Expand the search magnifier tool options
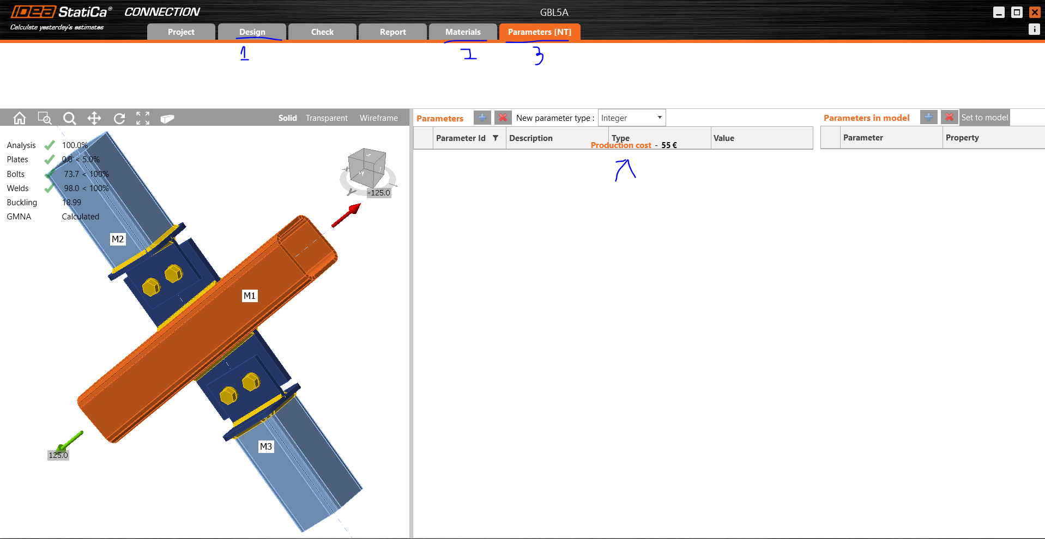Image resolution: width=1045 pixels, height=539 pixels. [x=69, y=118]
